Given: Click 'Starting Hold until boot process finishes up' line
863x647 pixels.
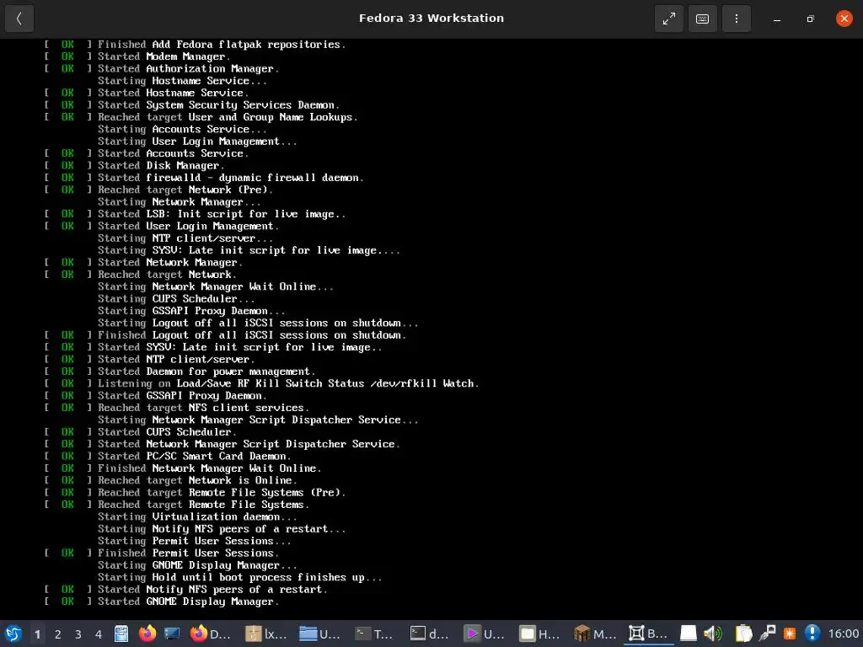Looking at the screenshot, I should pos(240,577).
